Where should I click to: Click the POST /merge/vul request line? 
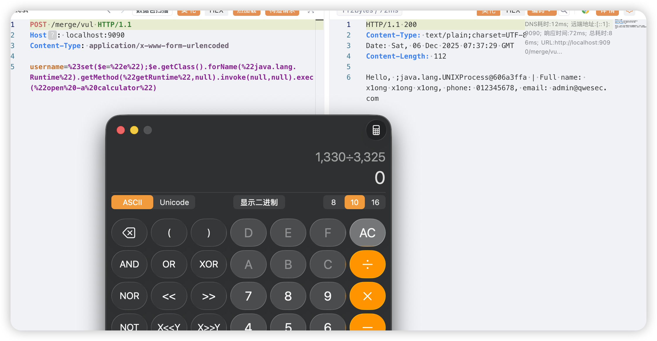(81, 25)
